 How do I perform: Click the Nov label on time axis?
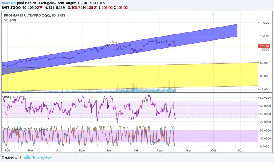(x=240, y=151)
